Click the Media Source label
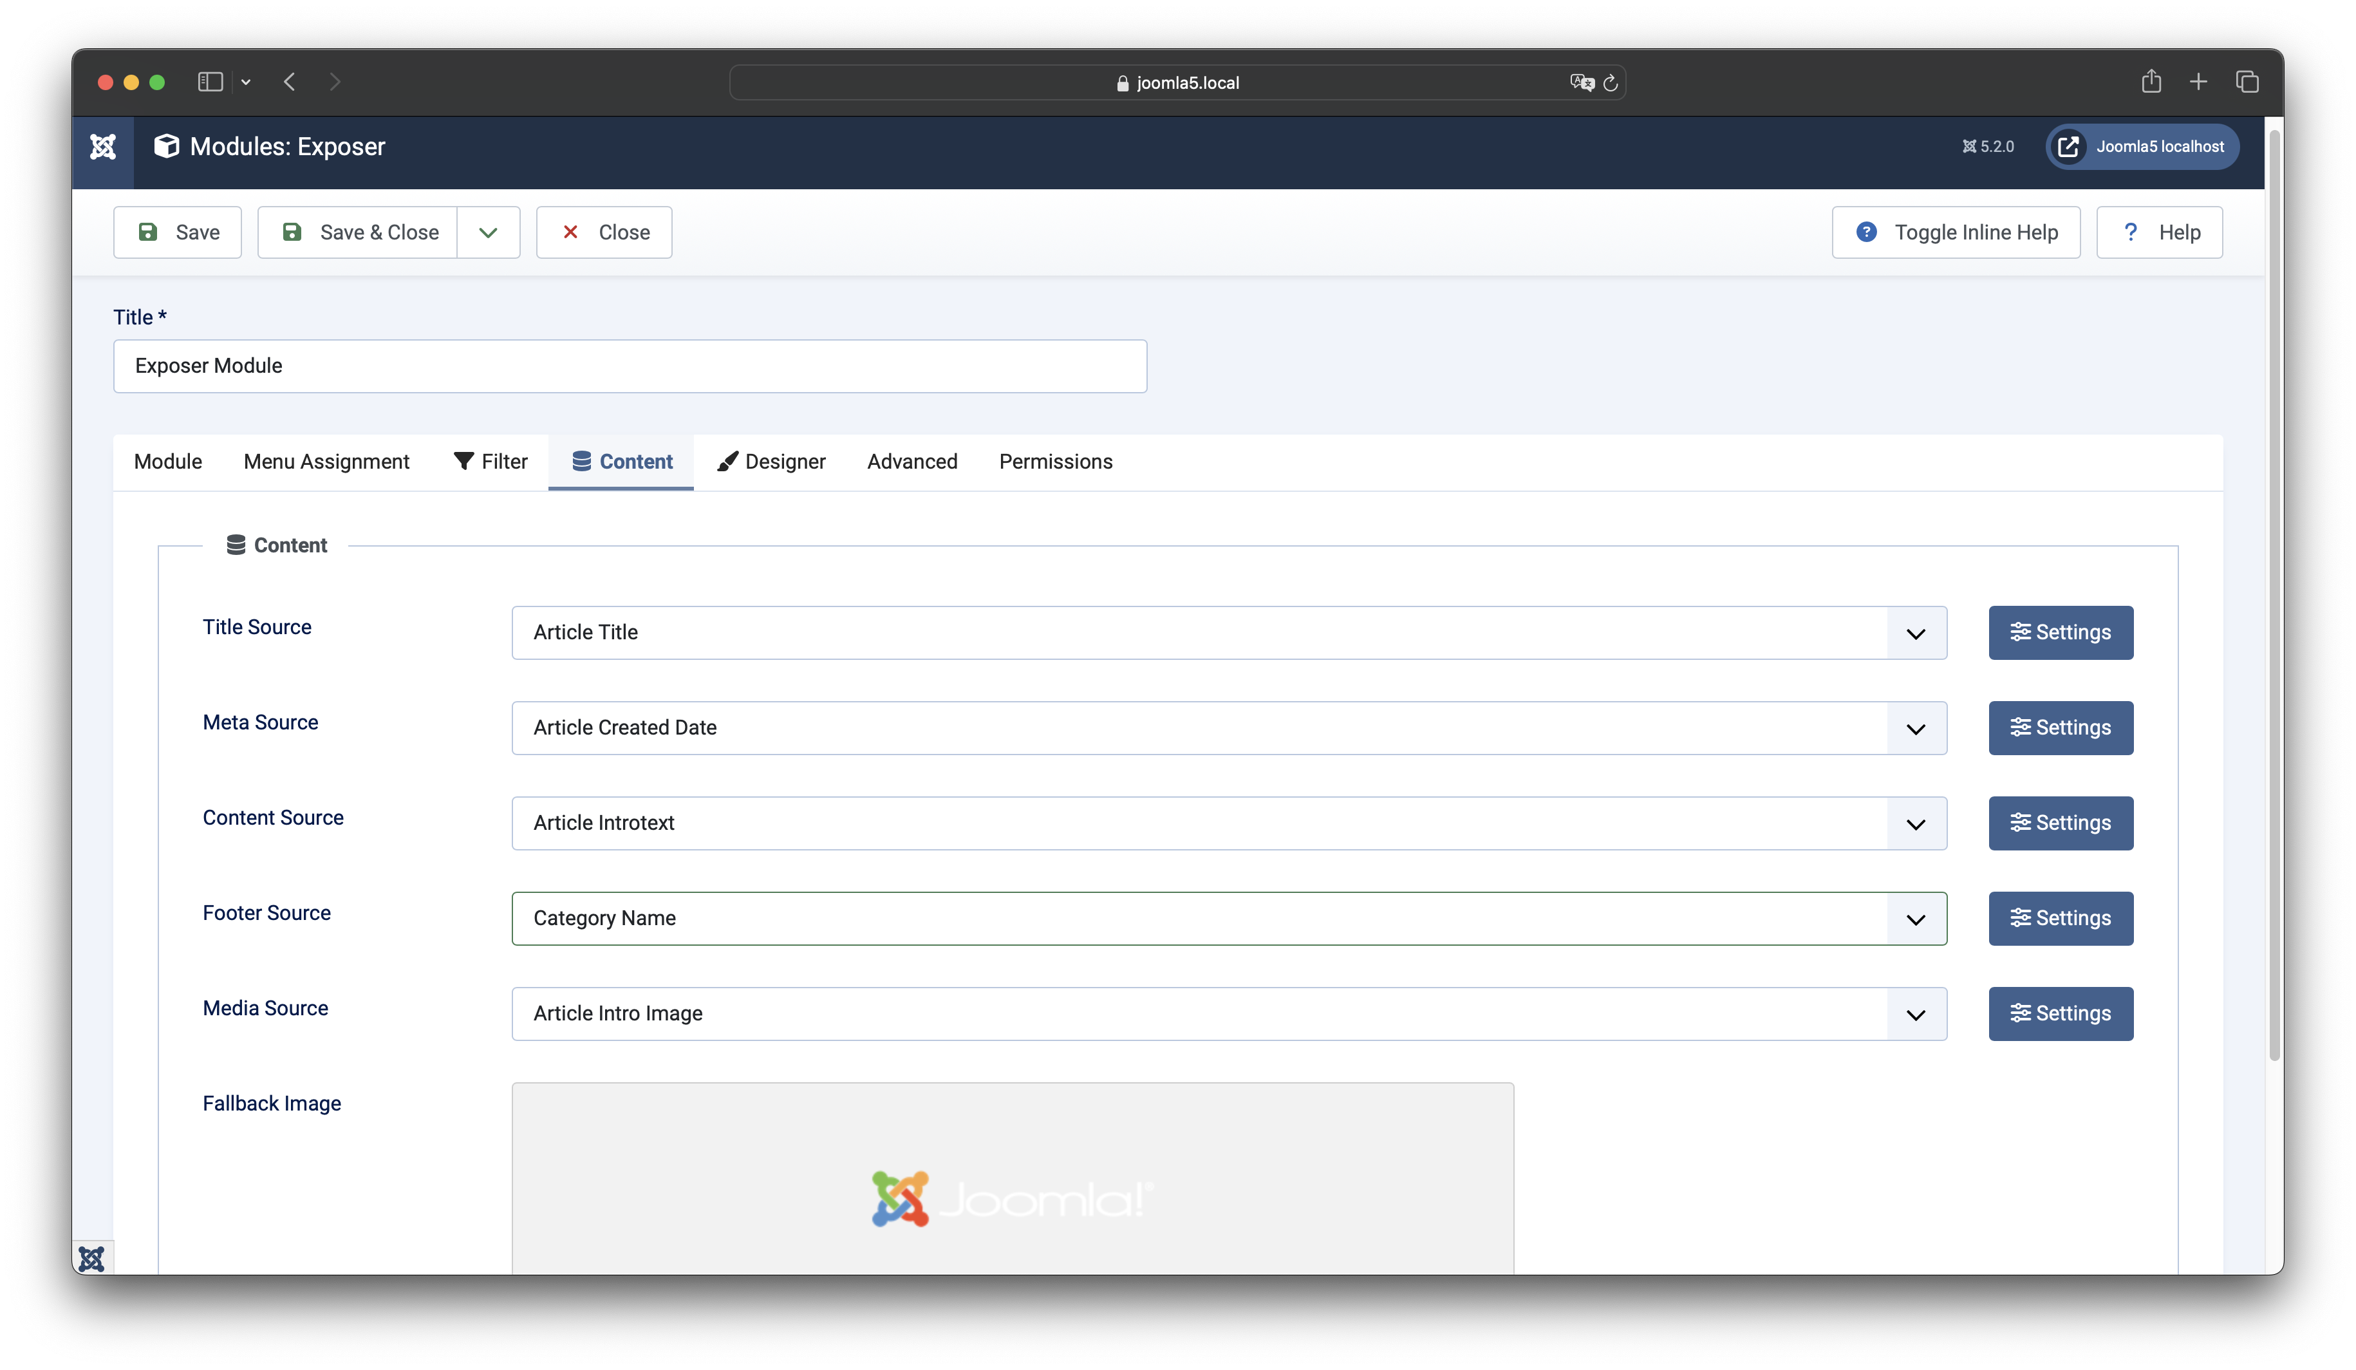Screen dimensions: 2356x1370 pyautogui.click(x=265, y=1008)
